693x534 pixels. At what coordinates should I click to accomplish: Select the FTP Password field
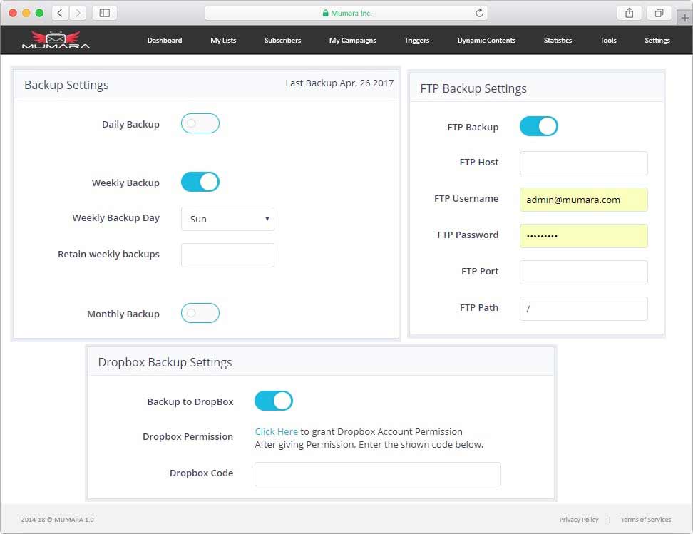click(x=583, y=236)
